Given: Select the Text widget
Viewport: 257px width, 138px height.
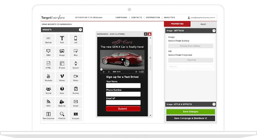Looking at the screenshot, I should [x=62, y=39].
